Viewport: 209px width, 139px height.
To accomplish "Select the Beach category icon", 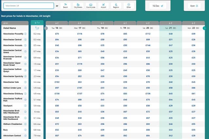I will [65, 6].
